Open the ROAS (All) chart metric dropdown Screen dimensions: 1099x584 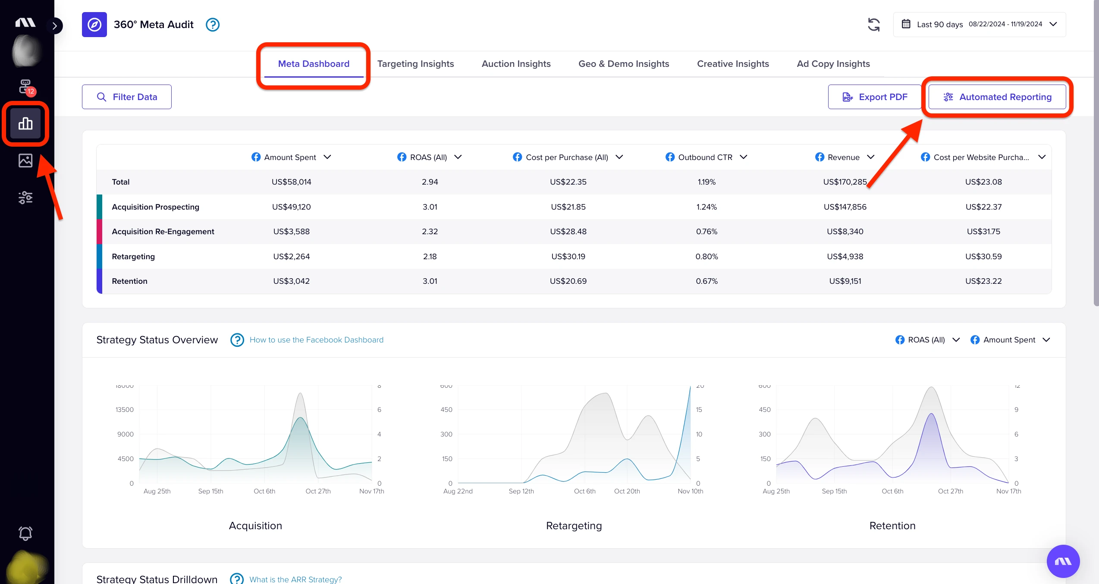[x=928, y=340]
